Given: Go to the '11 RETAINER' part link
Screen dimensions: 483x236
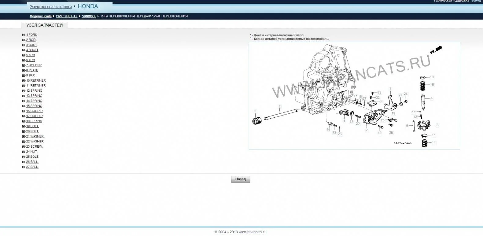Looking at the screenshot, I should (36, 86).
